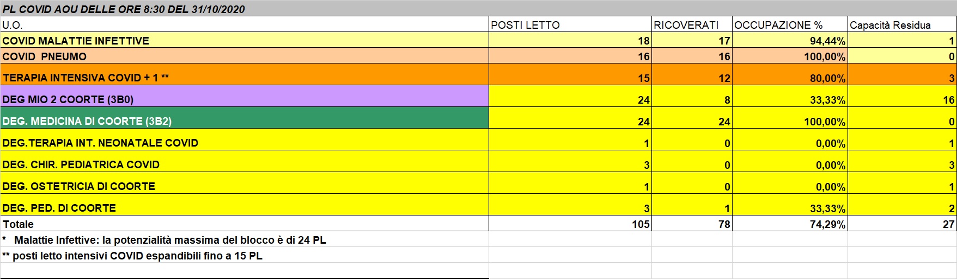Image resolution: width=957 pixels, height=279 pixels.
Task: Select the TERAPIA INTENSIVA COVID orange cell
Action: pyautogui.click(x=86, y=78)
